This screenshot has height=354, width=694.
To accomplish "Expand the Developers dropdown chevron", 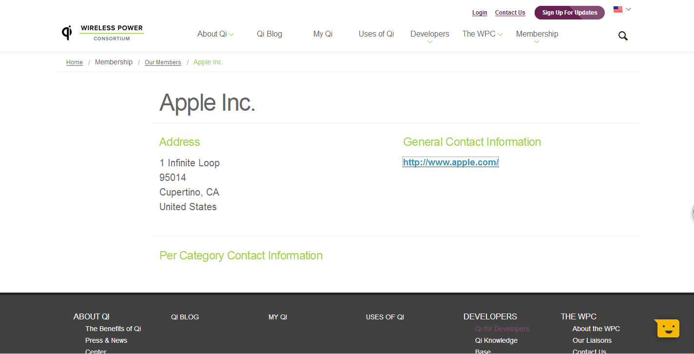I will [x=430, y=42].
